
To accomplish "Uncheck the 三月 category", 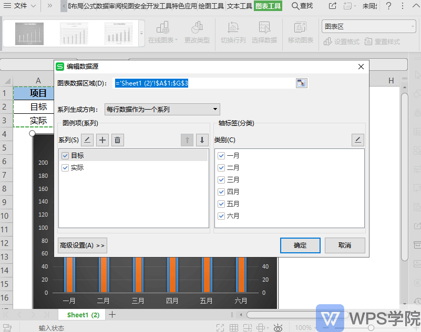I will [221, 179].
